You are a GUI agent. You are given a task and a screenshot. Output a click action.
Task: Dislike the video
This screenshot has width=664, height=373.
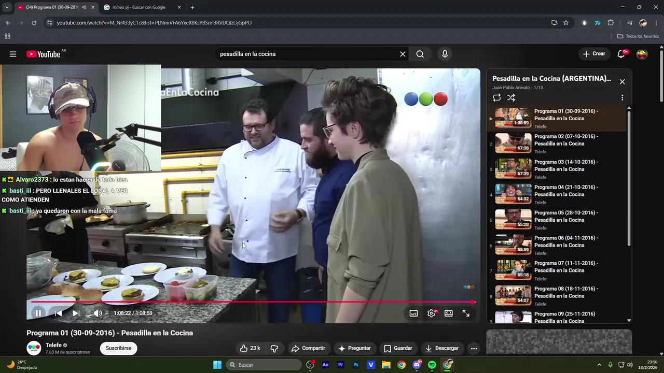[274, 348]
